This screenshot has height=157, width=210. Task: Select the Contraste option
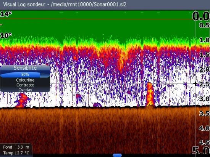click(25, 85)
